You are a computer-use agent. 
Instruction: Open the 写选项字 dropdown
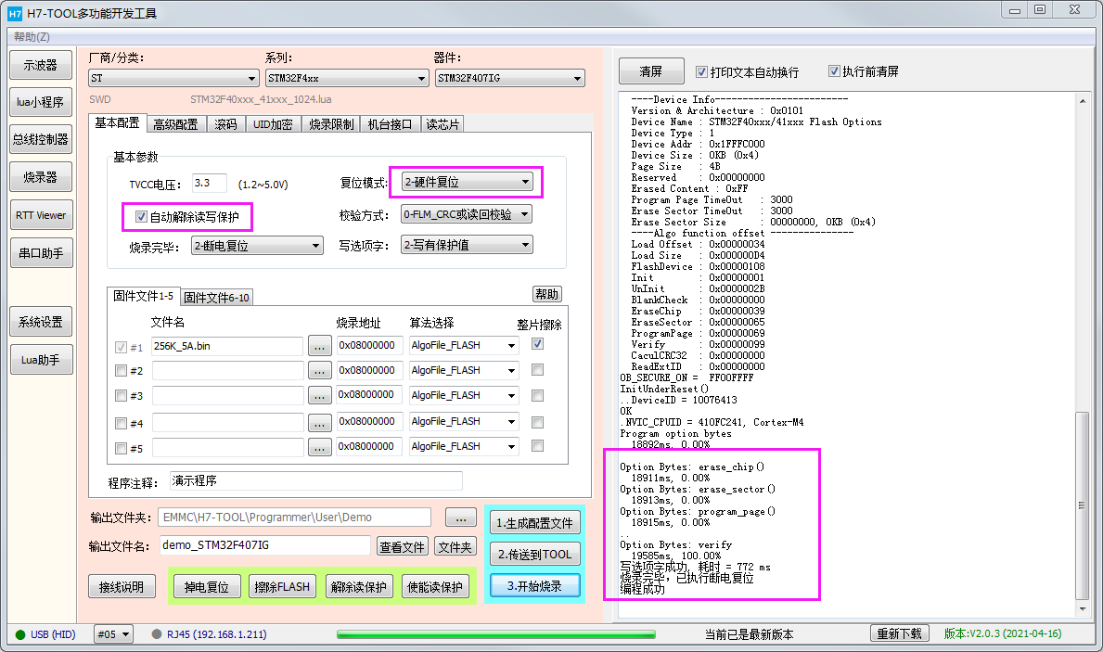point(468,245)
